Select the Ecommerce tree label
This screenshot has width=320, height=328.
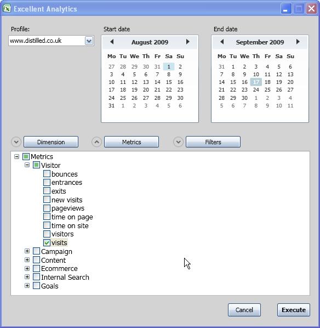59,268
